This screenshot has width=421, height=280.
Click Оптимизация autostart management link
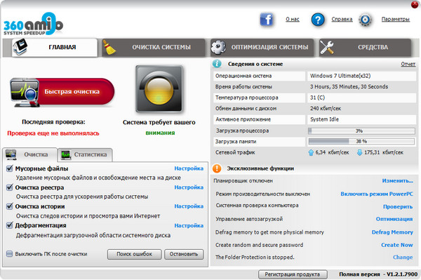pos(394,219)
